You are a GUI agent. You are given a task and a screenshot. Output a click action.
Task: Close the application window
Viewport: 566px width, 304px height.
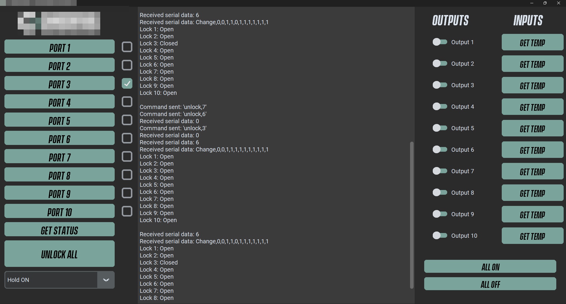tap(559, 3)
